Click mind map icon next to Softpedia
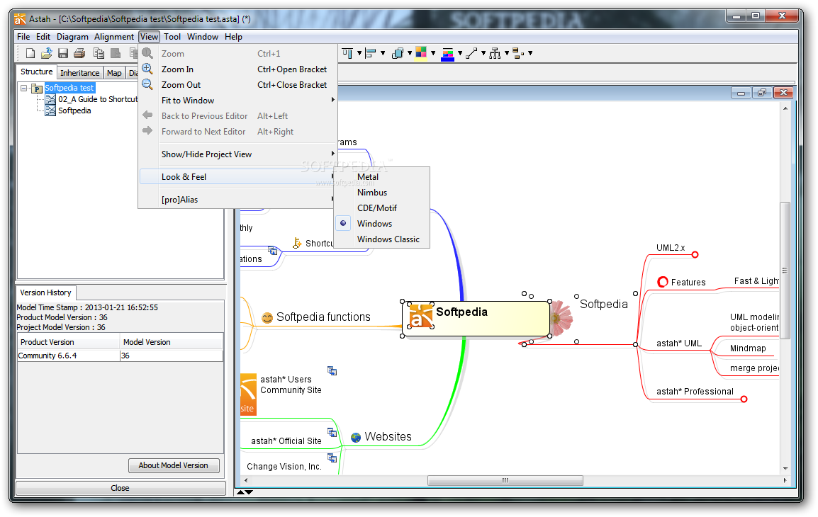 coord(50,110)
